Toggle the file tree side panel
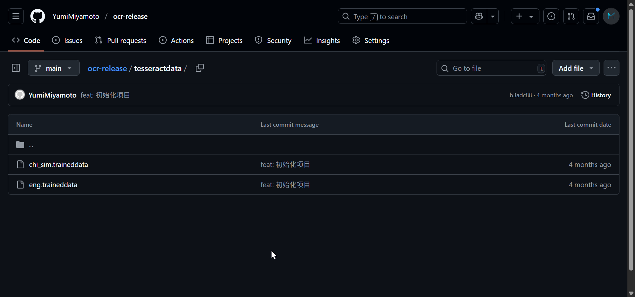The image size is (635, 297). (x=16, y=68)
